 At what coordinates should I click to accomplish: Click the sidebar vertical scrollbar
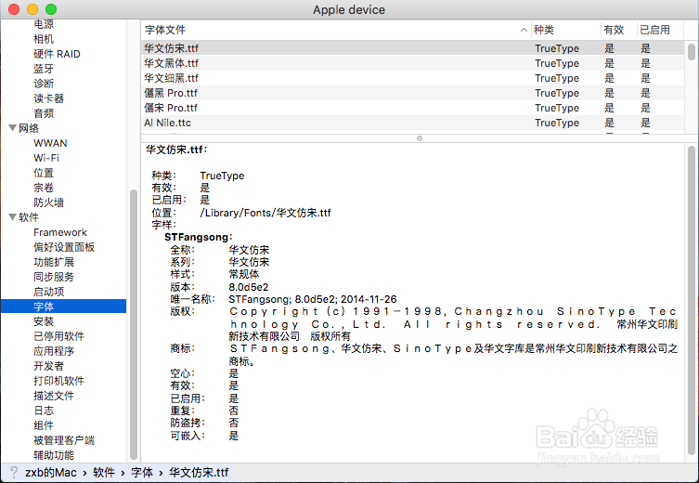click(x=134, y=325)
